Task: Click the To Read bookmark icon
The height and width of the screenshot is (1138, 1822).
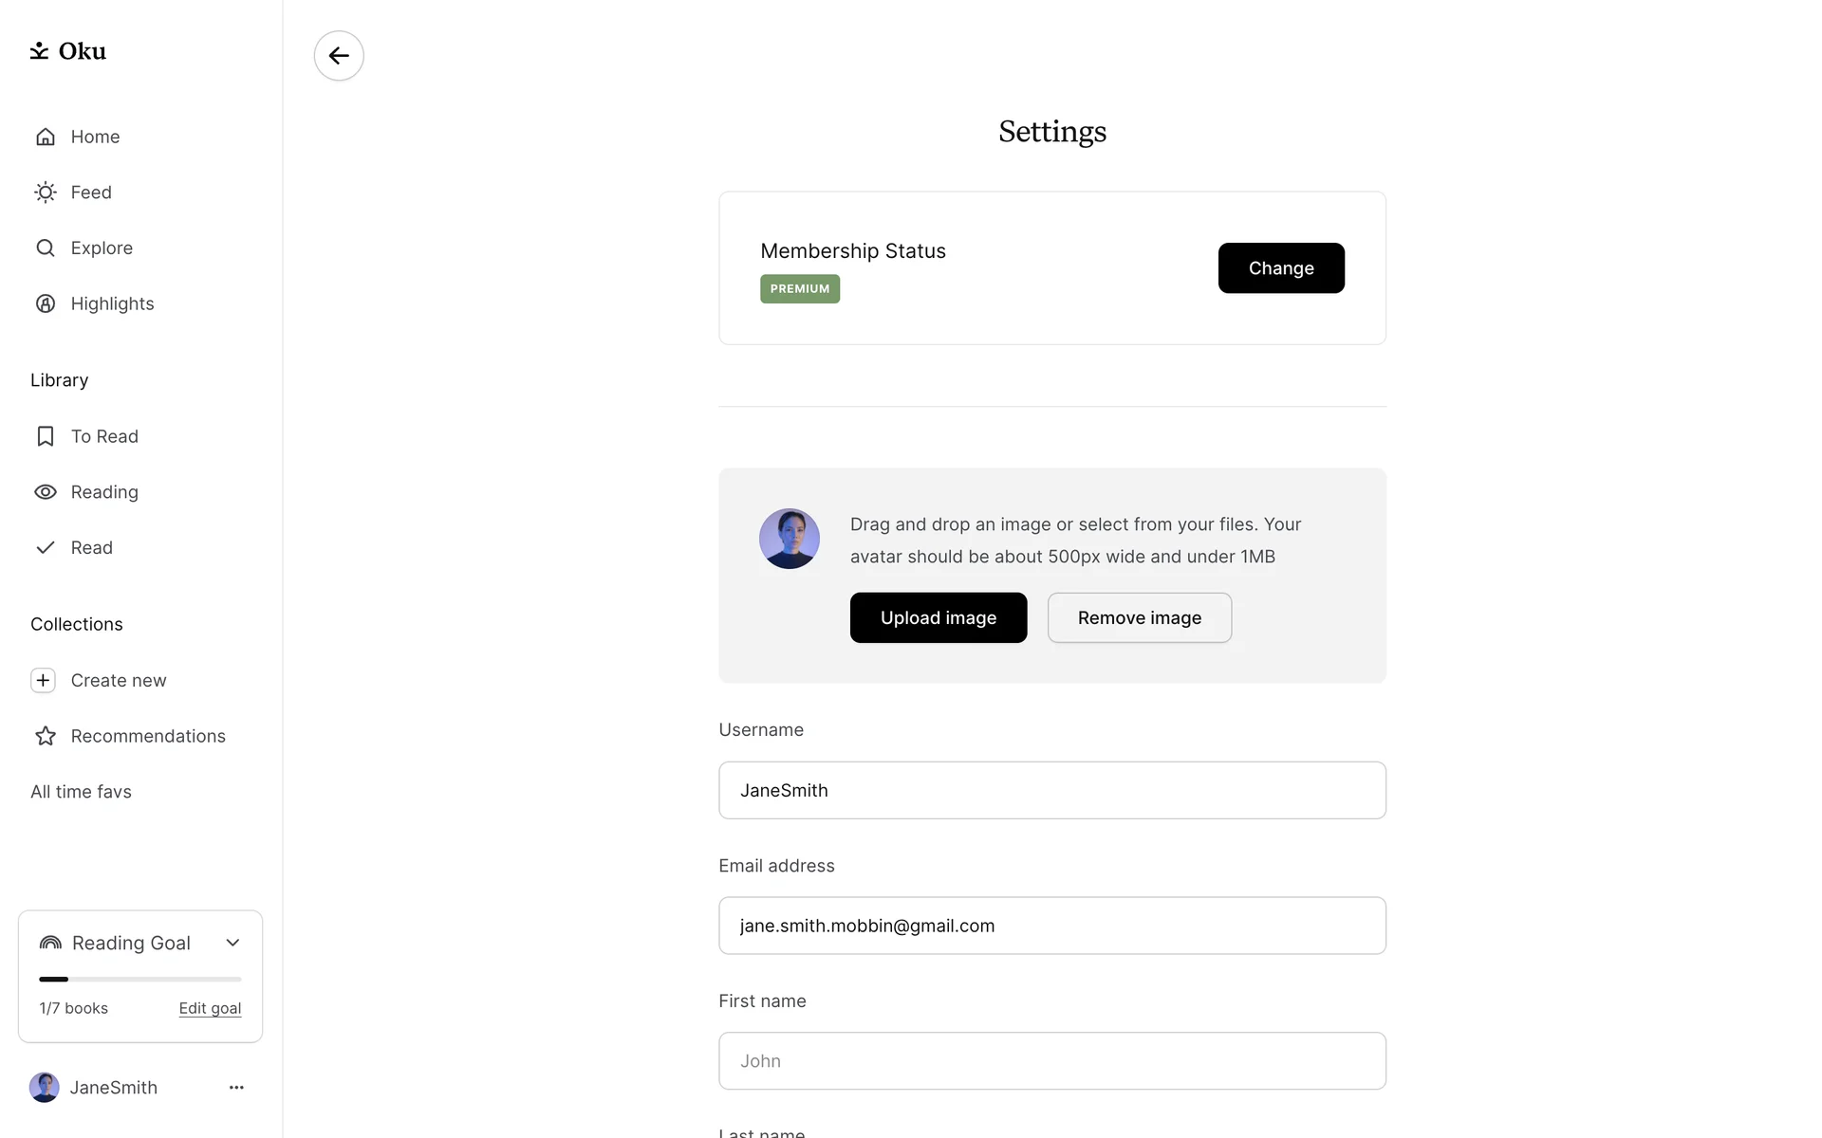Action: click(46, 436)
